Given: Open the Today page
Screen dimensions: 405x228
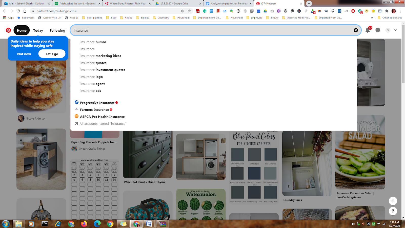Looking at the screenshot, I should pyautogui.click(x=38, y=30).
